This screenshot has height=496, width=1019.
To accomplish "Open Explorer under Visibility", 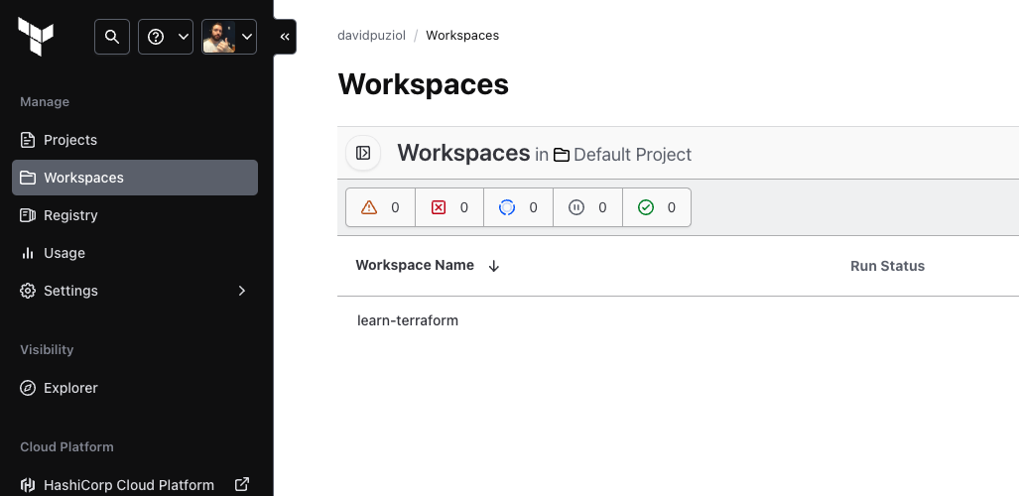I will 70,388.
